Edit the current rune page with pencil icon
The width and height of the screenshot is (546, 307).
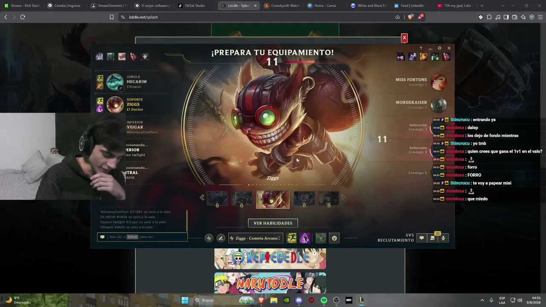(221, 238)
